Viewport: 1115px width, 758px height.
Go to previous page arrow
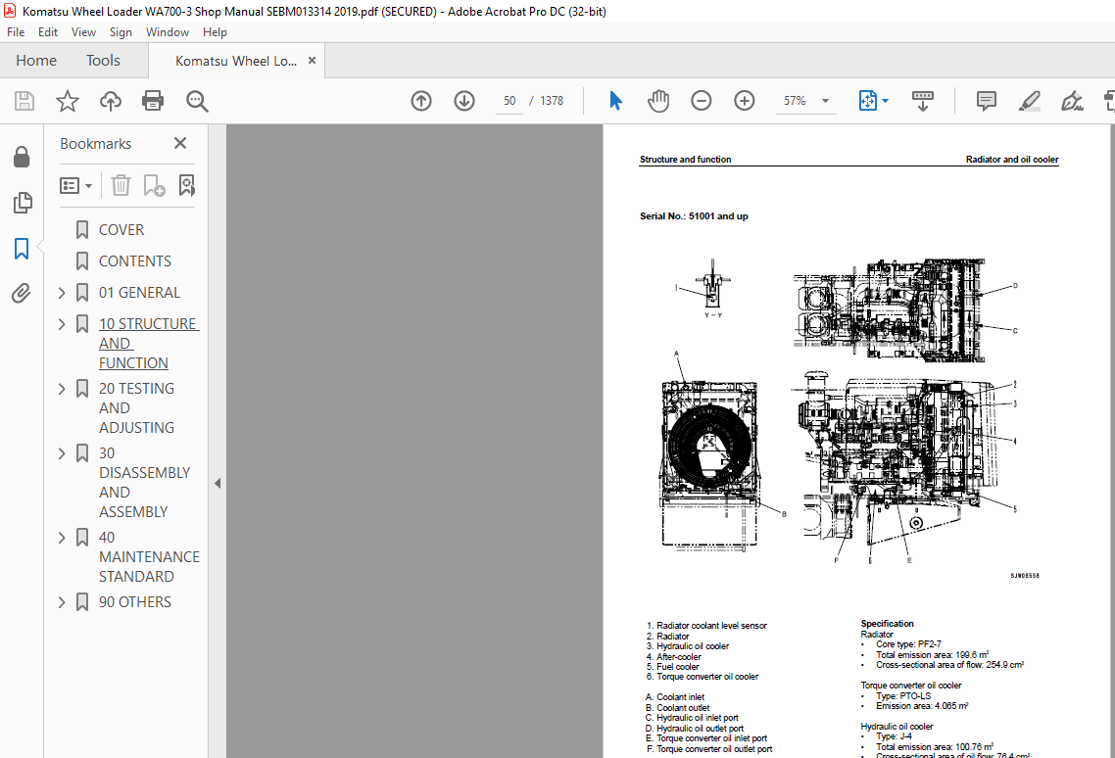(421, 101)
